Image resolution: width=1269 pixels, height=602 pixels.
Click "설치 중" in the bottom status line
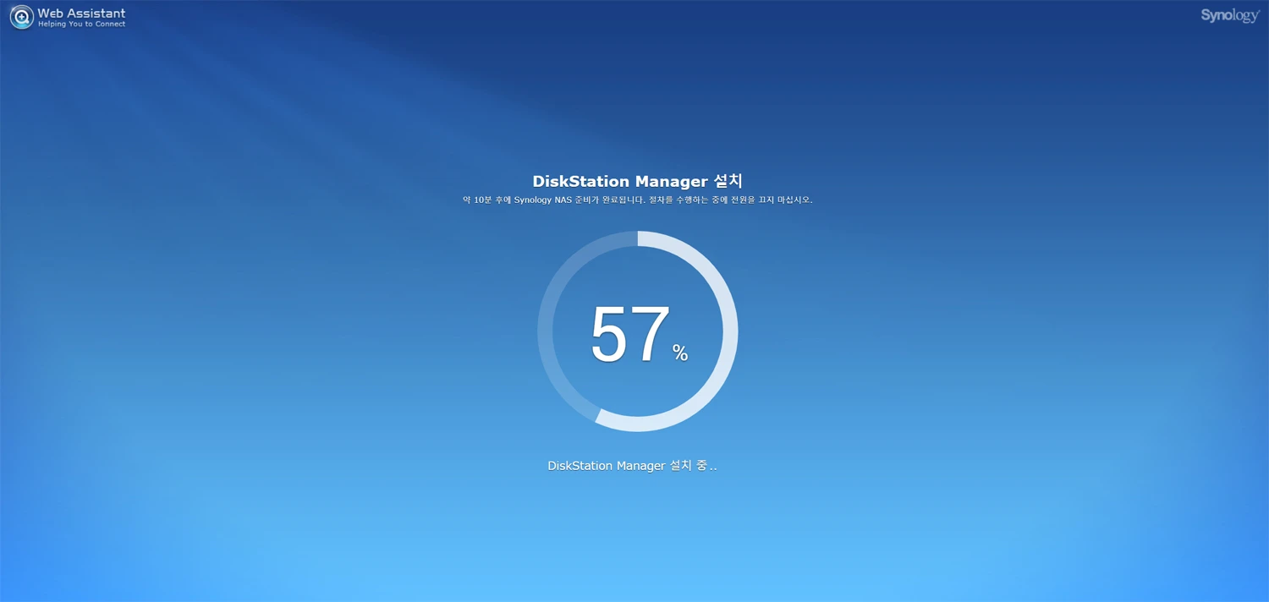tap(688, 466)
